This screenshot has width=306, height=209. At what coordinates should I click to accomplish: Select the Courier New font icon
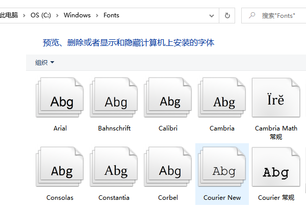pos(222,167)
